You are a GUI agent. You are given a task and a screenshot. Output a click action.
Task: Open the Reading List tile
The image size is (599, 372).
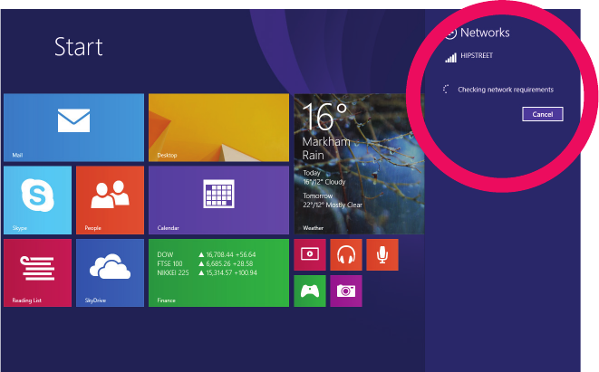coord(37,272)
